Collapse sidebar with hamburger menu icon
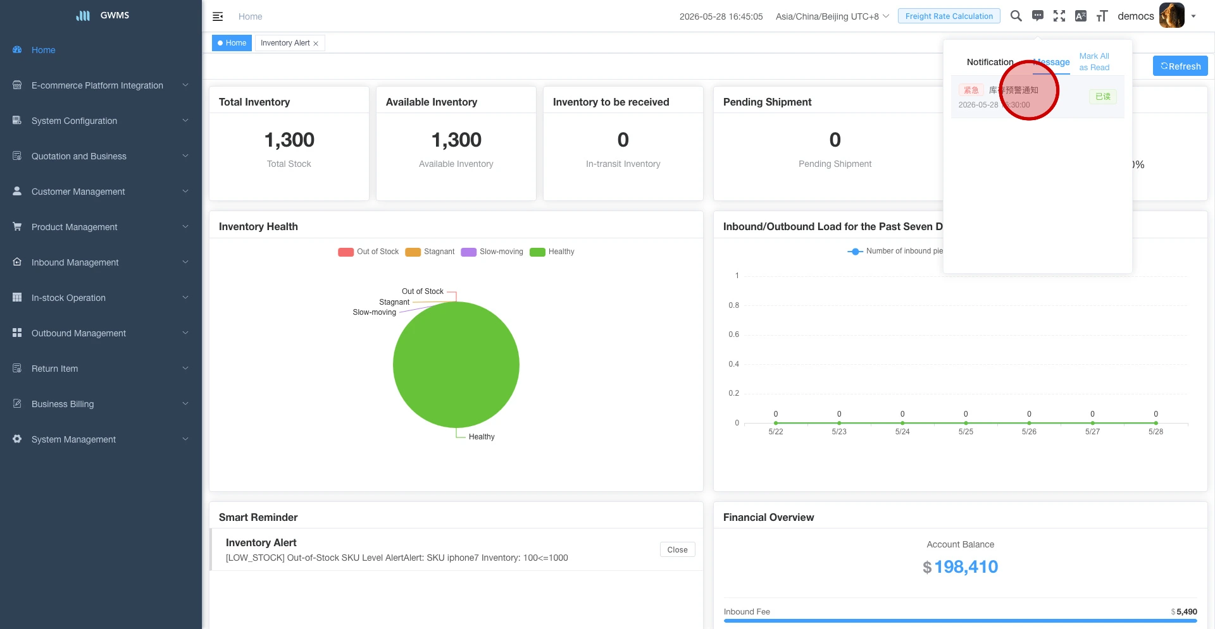This screenshot has width=1215, height=629. click(218, 16)
